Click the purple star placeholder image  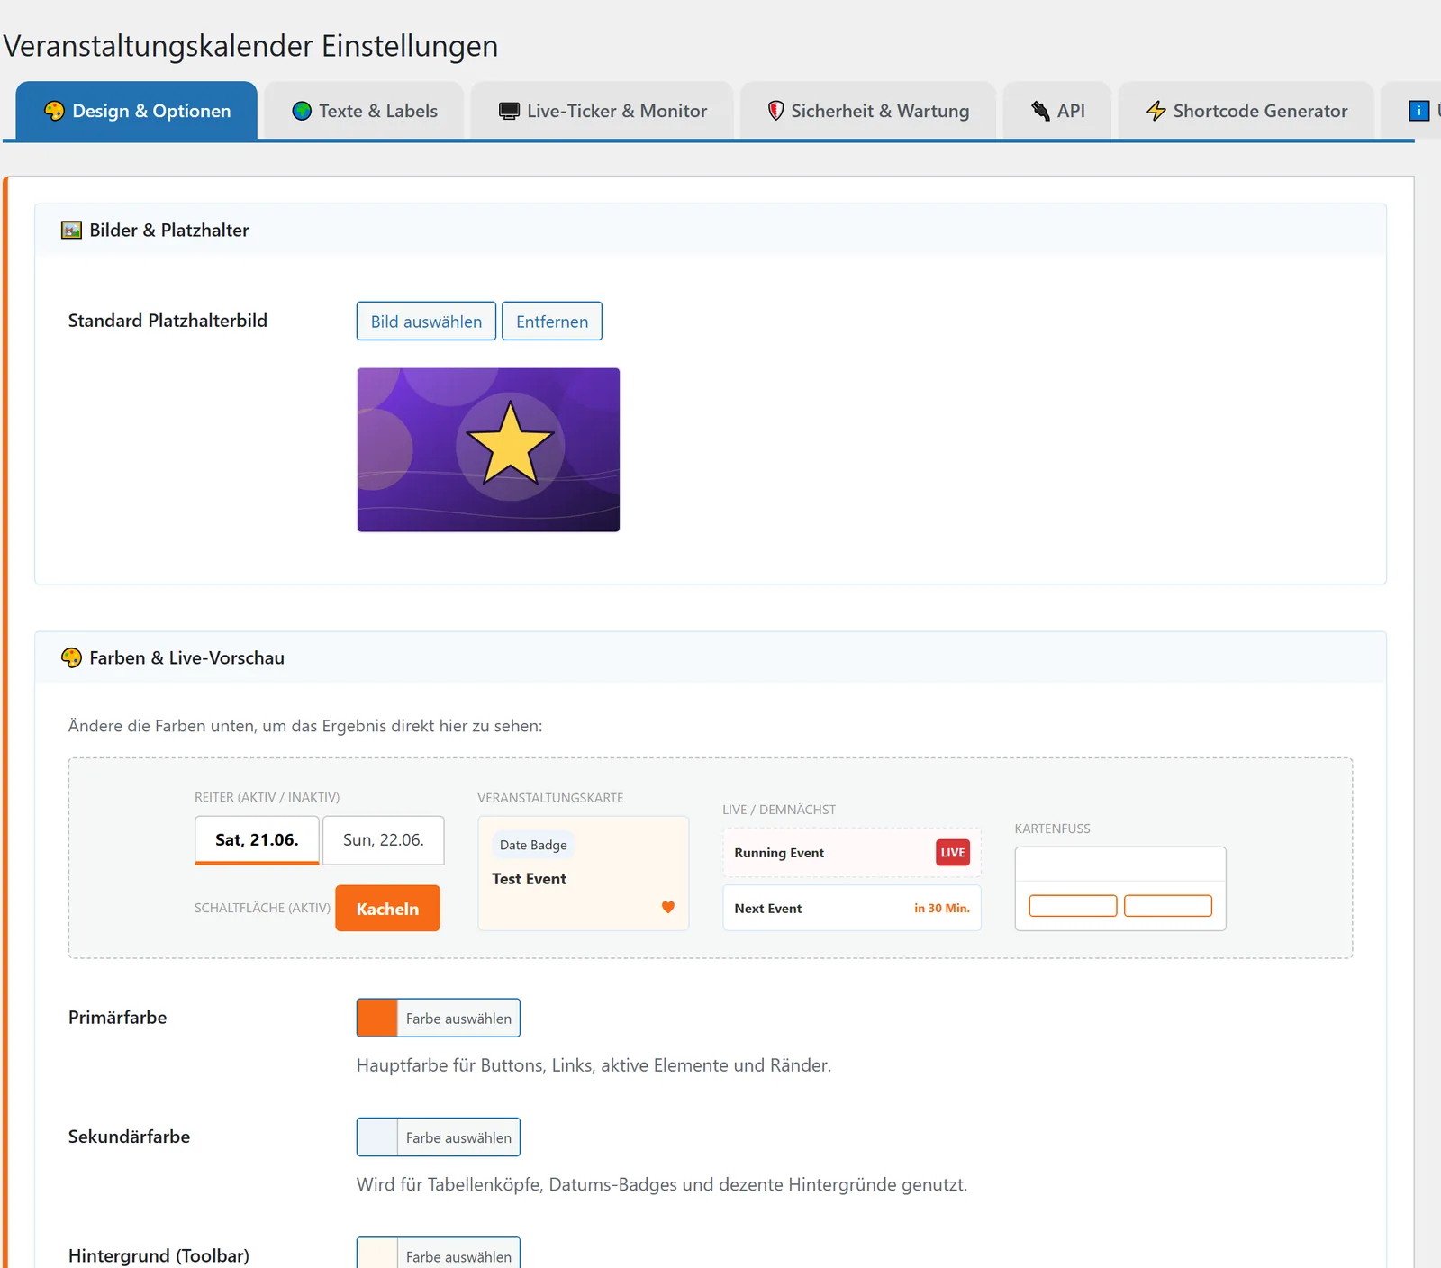[x=488, y=449]
